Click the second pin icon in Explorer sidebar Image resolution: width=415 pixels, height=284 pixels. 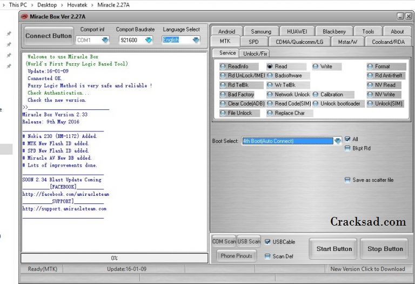click(x=9, y=44)
